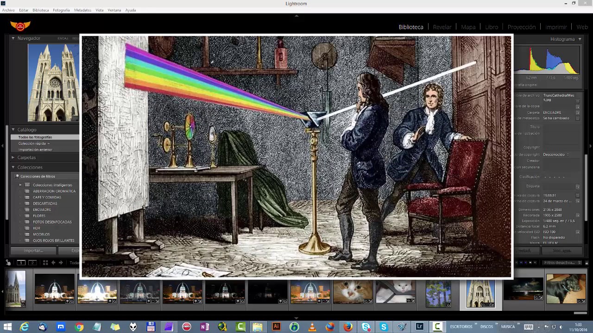This screenshot has width=593, height=333.
Task: Open the OJOS ROJOS BRILLANTES collection
Action: (x=54, y=240)
